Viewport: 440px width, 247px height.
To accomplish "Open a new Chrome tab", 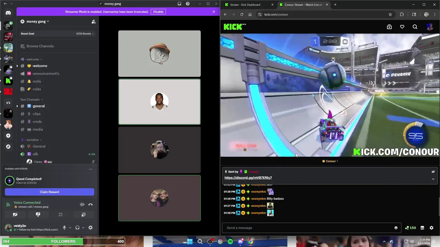I will [x=335, y=5].
